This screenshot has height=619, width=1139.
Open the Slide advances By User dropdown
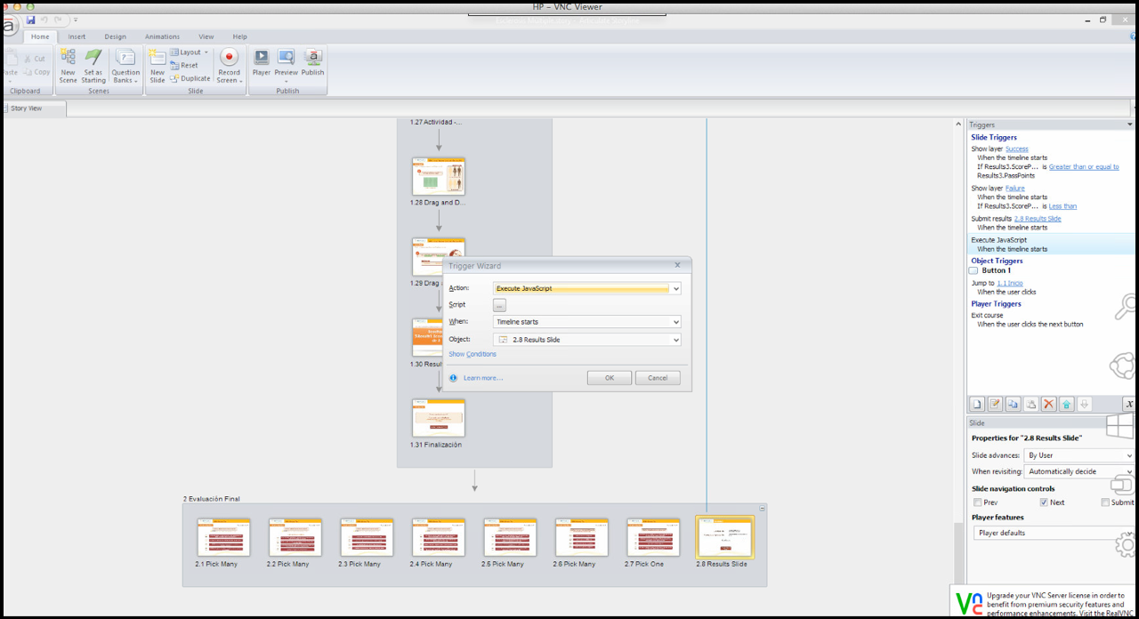1079,455
